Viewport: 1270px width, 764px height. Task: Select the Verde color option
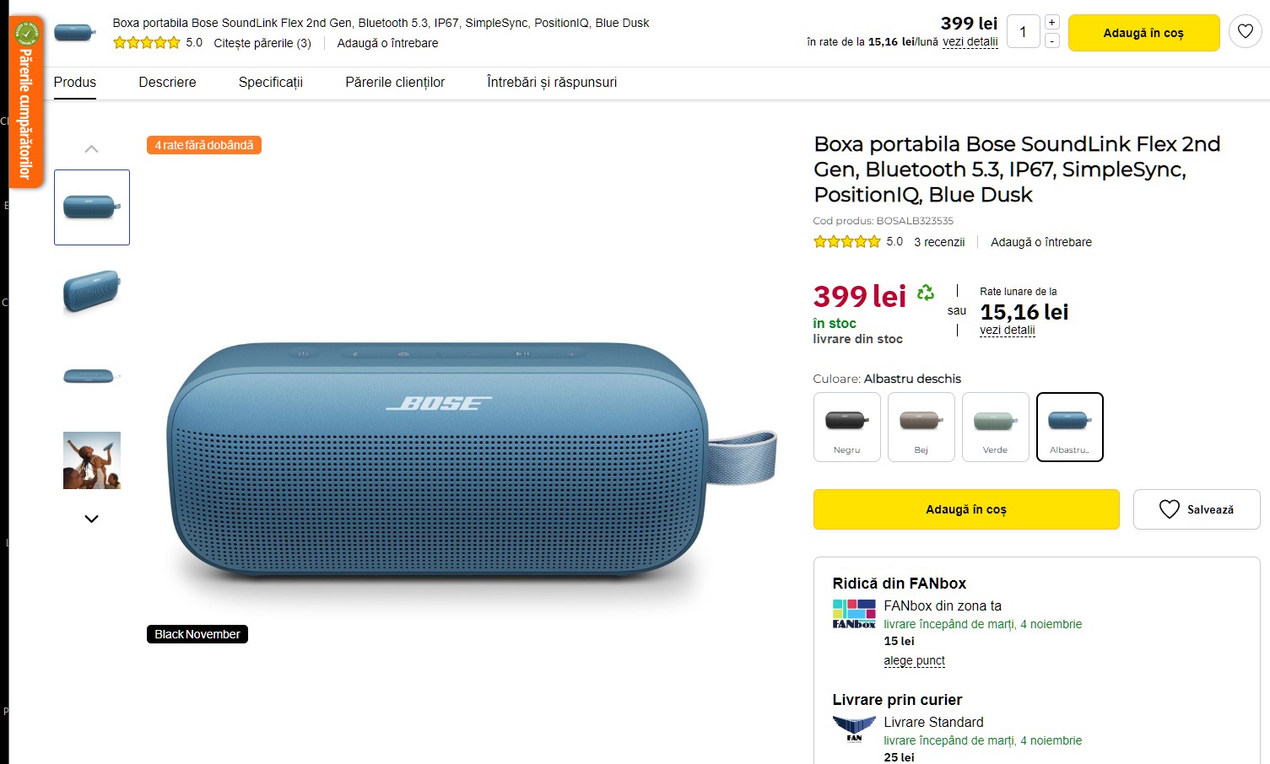(x=995, y=427)
